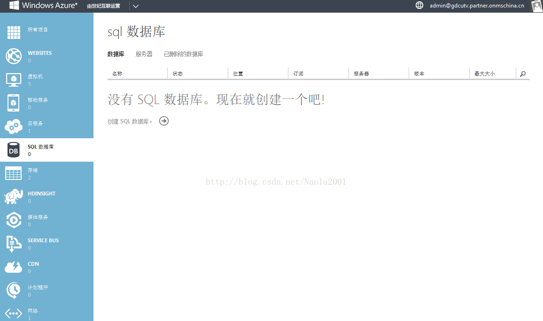This screenshot has height=321, width=543.
Task: Sort by the 订阅 (Subscription) column header
Action: click(x=298, y=74)
